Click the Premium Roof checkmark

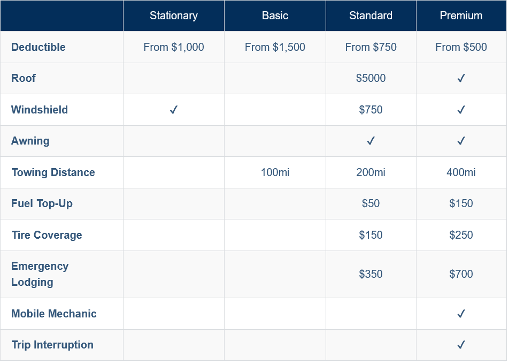click(461, 78)
